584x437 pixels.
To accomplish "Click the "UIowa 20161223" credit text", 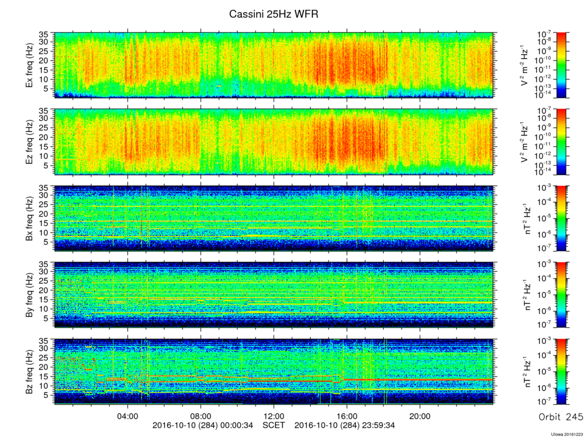I will click(567, 434).
